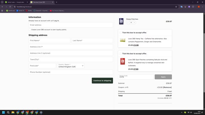Open the Country / Region dropdown
This screenshot has height=115, width=205.
pos(71,66)
